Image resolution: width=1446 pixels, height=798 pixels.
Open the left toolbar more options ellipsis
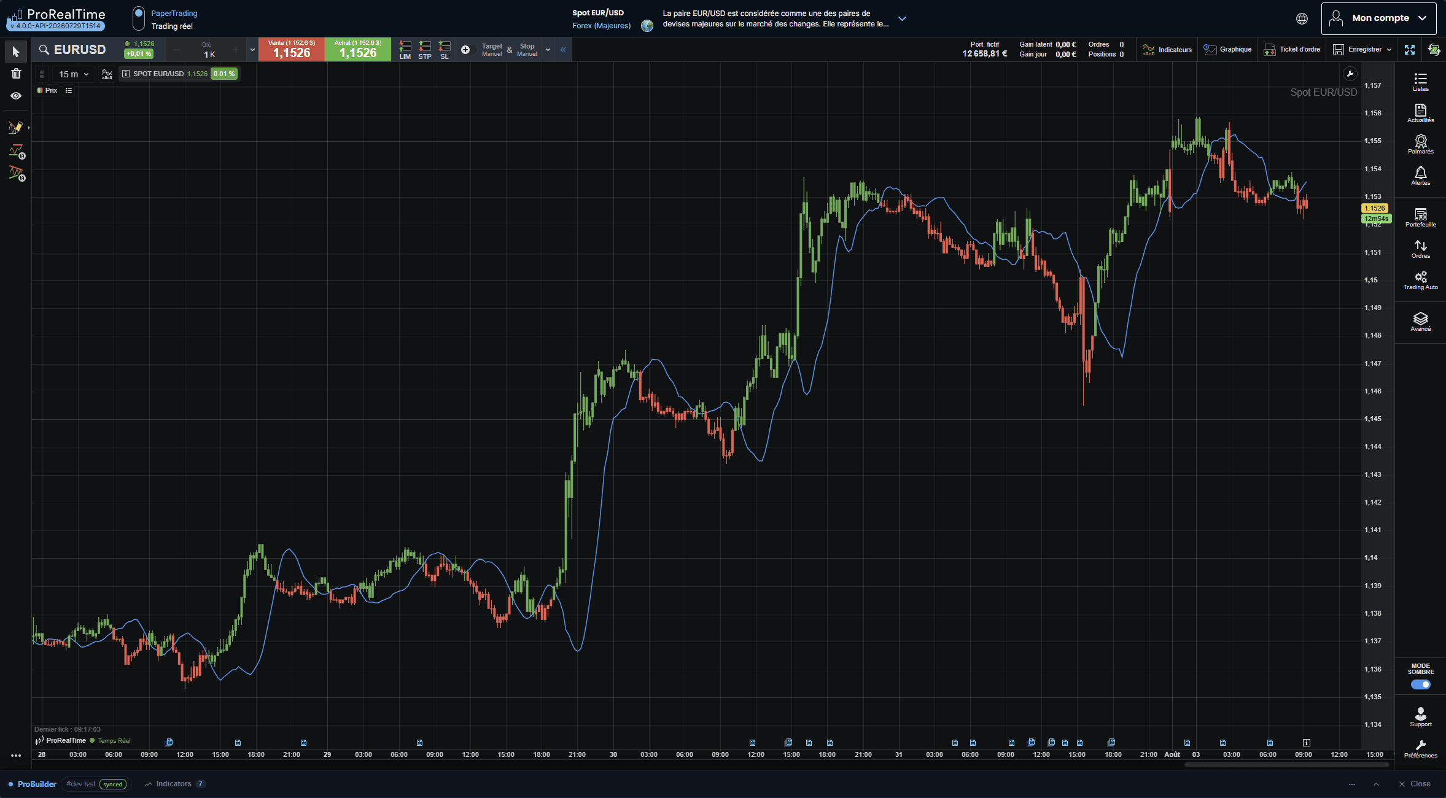tap(16, 756)
